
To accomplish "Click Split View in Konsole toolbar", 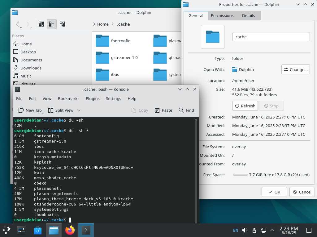I will [x=61, y=110].
